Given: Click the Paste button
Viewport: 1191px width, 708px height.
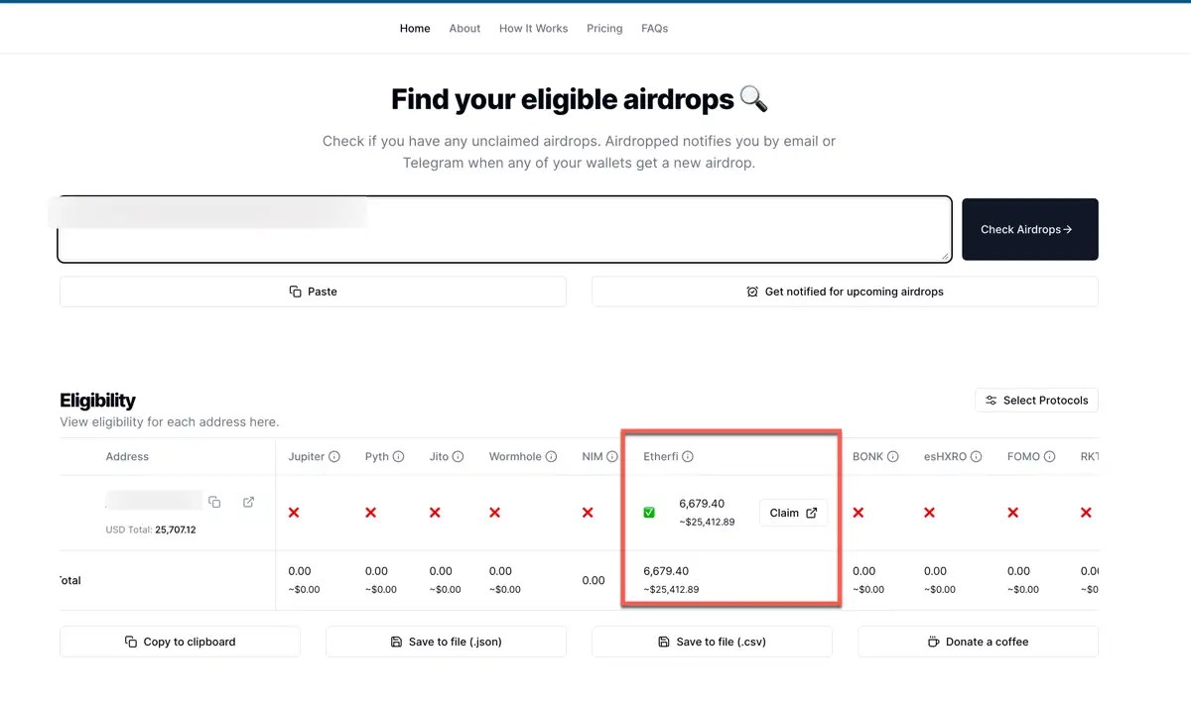Looking at the screenshot, I should (x=313, y=292).
